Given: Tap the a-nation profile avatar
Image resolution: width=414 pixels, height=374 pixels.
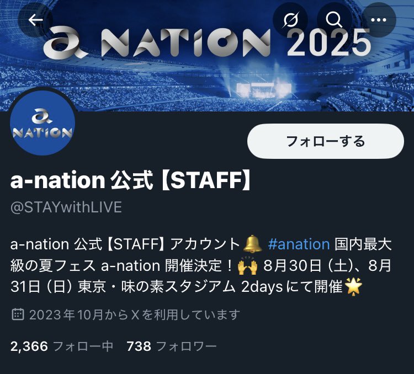Looking at the screenshot, I should 43,122.
